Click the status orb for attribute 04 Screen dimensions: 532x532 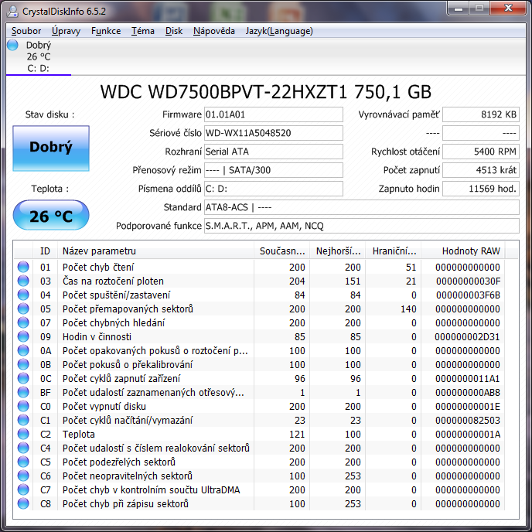point(23,295)
